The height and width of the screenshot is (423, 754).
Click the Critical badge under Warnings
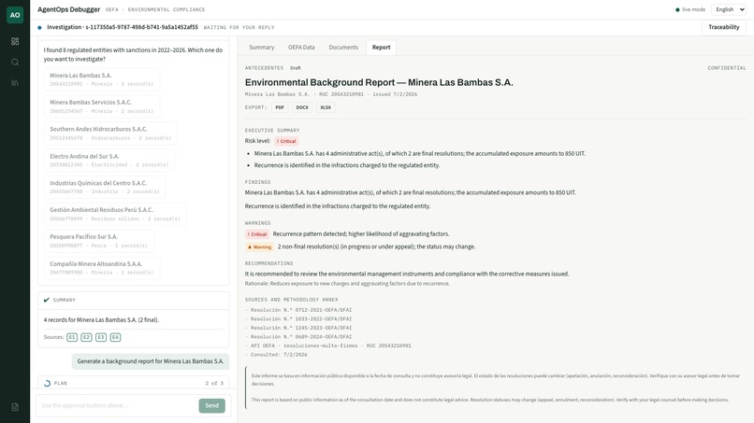coord(257,234)
